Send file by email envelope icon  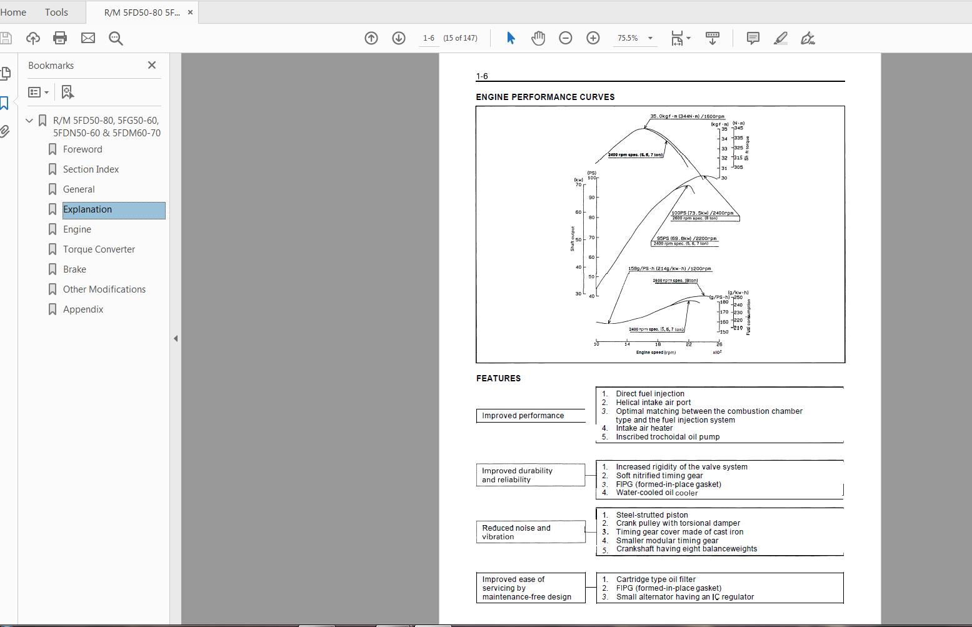click(x=88, y=38)
